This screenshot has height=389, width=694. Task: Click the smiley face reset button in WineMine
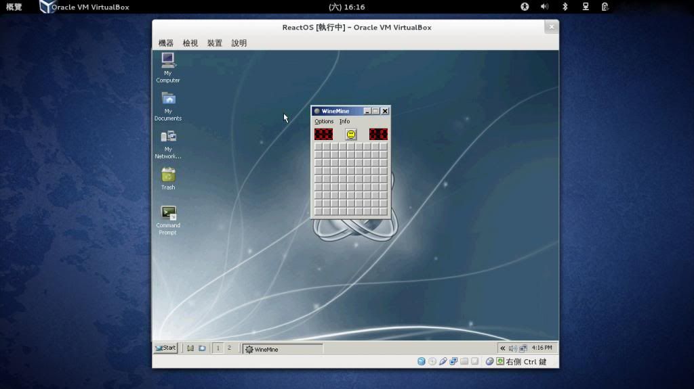[351, 135]
